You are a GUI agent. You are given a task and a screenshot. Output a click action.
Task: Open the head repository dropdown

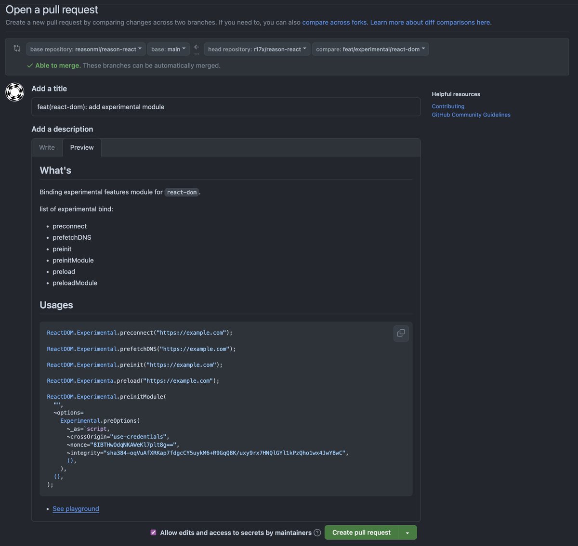pos(257,49)
